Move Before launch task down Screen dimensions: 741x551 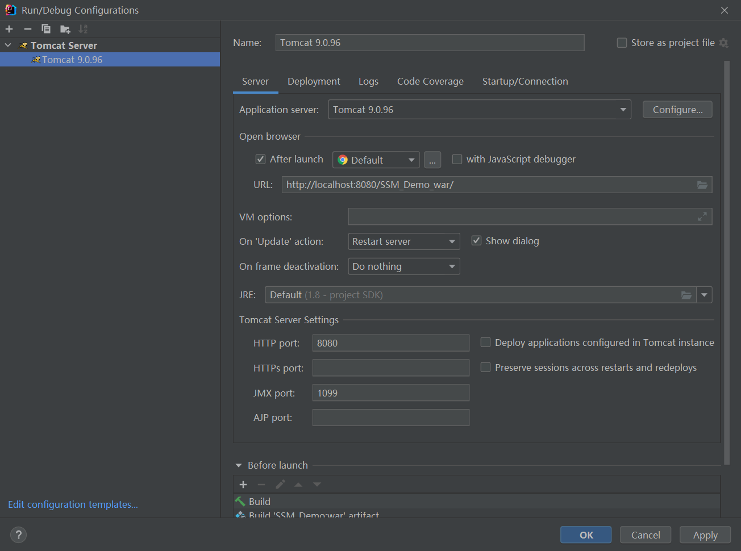pos(317,485)
